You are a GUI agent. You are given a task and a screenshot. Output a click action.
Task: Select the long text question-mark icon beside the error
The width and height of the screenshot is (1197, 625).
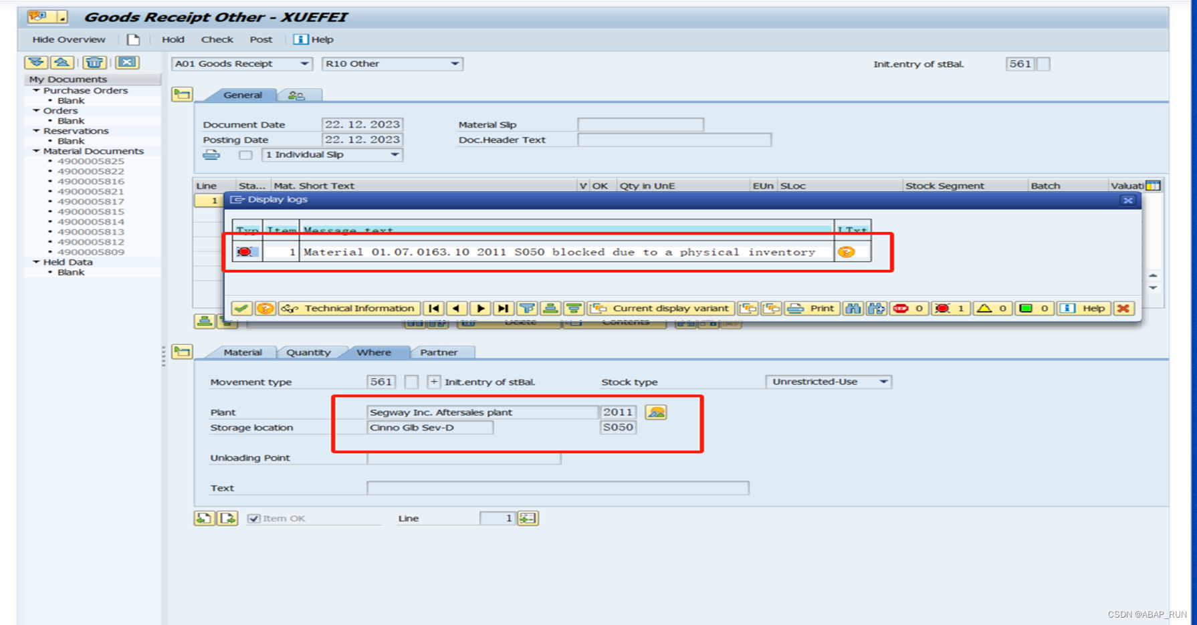[847, 252]
